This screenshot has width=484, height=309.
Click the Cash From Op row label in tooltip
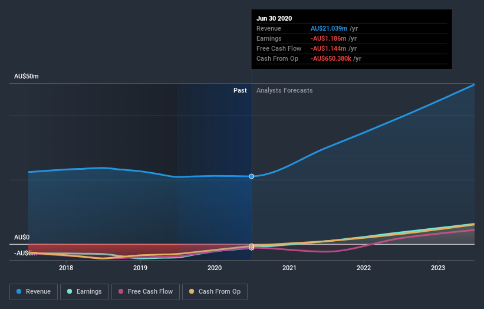tap(277, 58)
